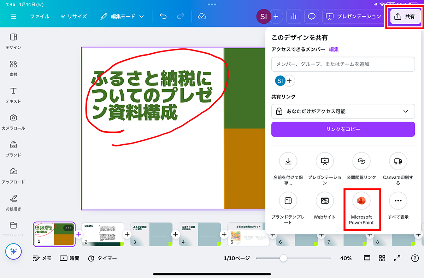Click the undo arrow in toolbar
The height and width of the screenshot is (278, 424).
[163, 17]
